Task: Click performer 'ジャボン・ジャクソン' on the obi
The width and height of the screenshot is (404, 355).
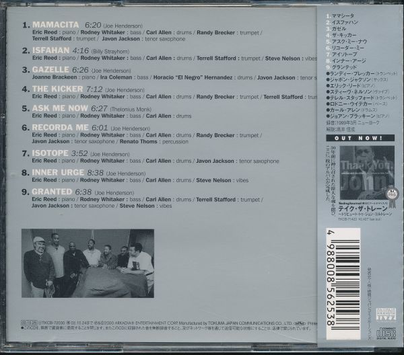Action: pyautogui.click(x=350, y=79)
